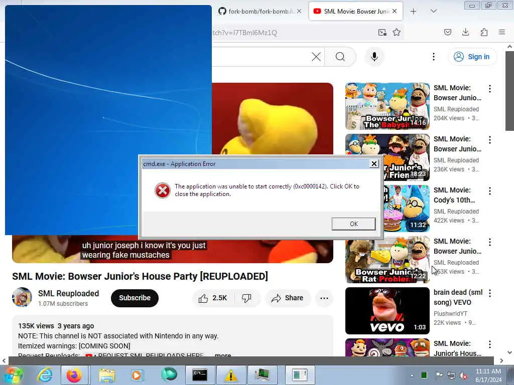Screen dimensions: 514x385
Task: Open options menu for brain dead VEVO video
Action: 490,293
